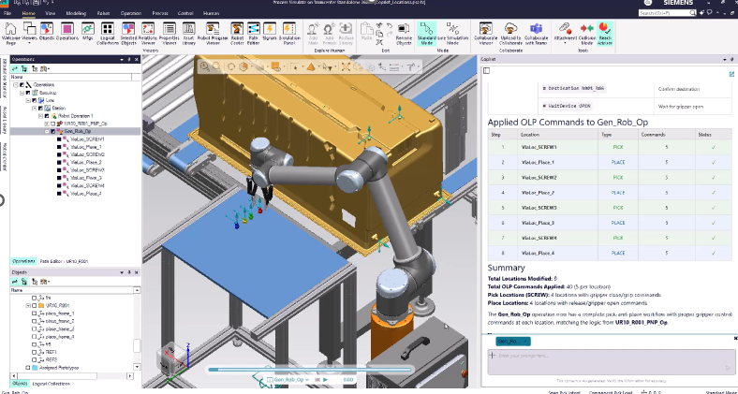Viewport: 738px width, 394px height.
Task: Open Logical Collections viewer
Action: pos(108,33)
